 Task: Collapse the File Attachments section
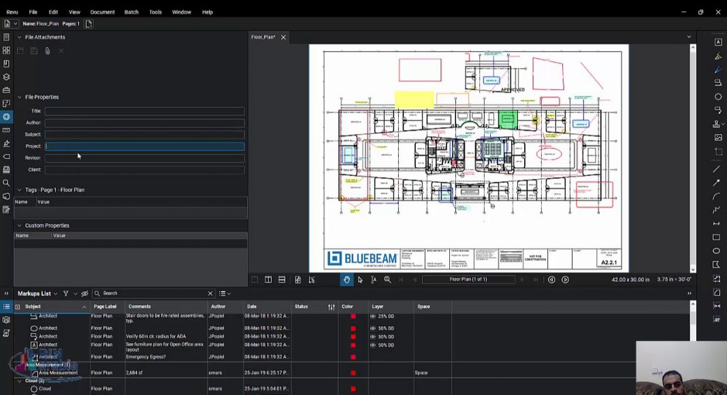pos(19,37)
